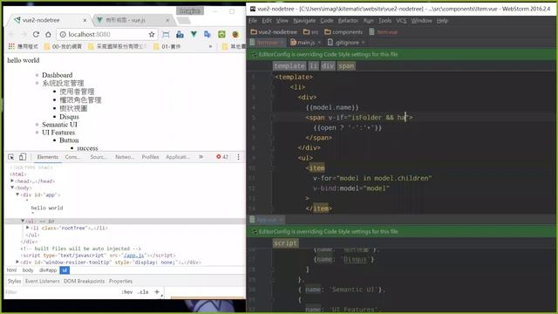The height and width of the screenshot is (314, 558).
Task: Collapse the body element in DOM tree
Action: click(x=12, y=188)
